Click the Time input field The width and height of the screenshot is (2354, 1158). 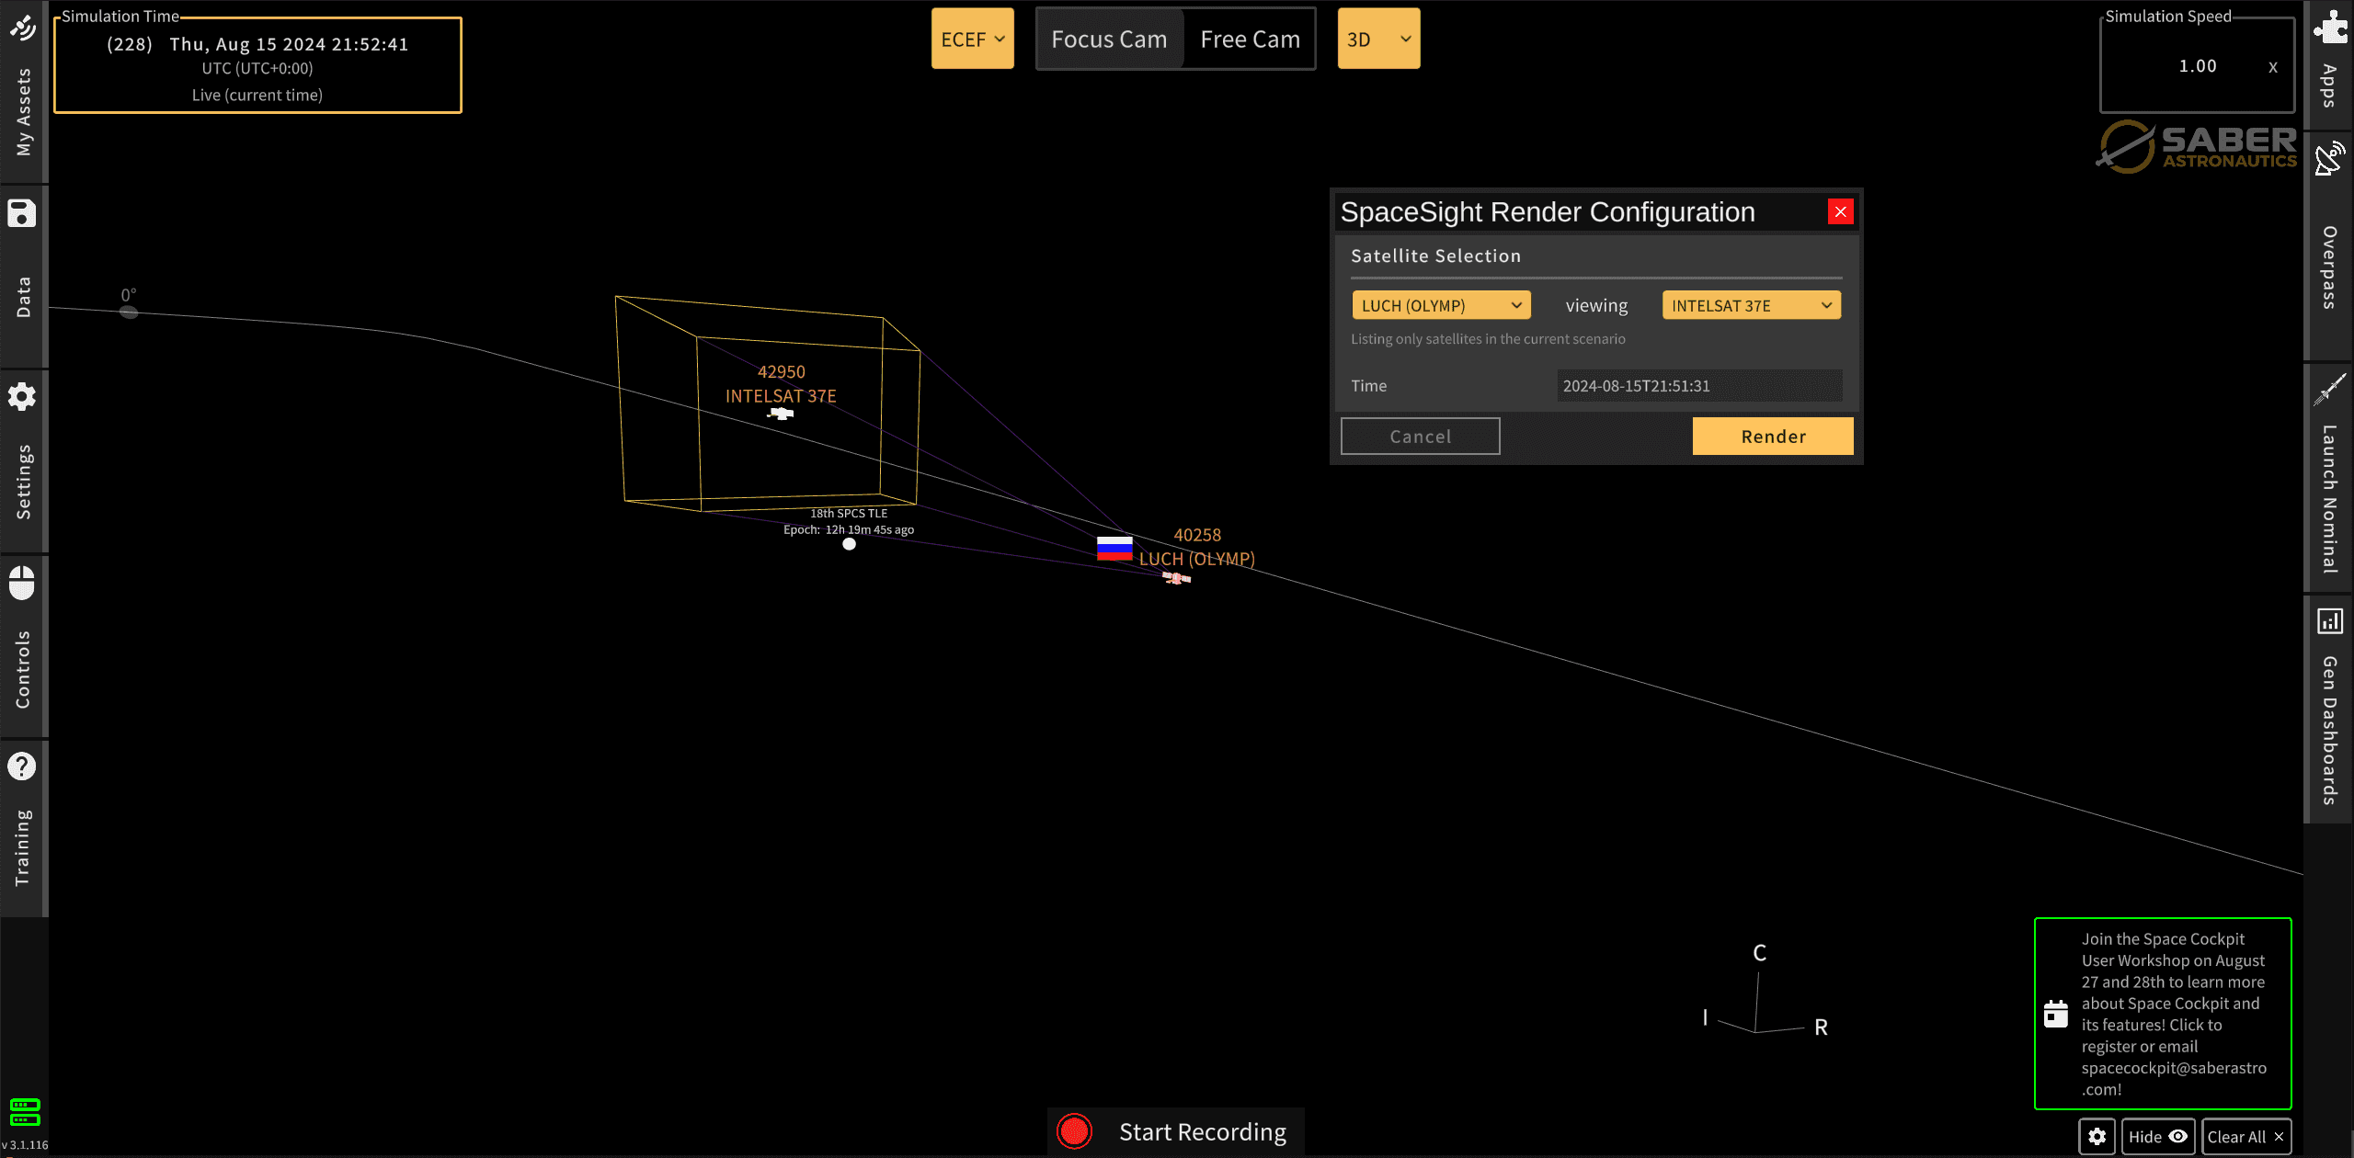click(1699, 386)
